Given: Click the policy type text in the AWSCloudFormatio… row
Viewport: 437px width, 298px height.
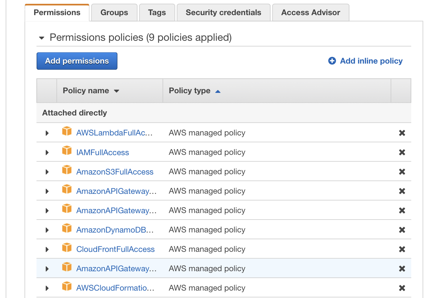Looking at the screenshot, I should (x=207, y=288).
